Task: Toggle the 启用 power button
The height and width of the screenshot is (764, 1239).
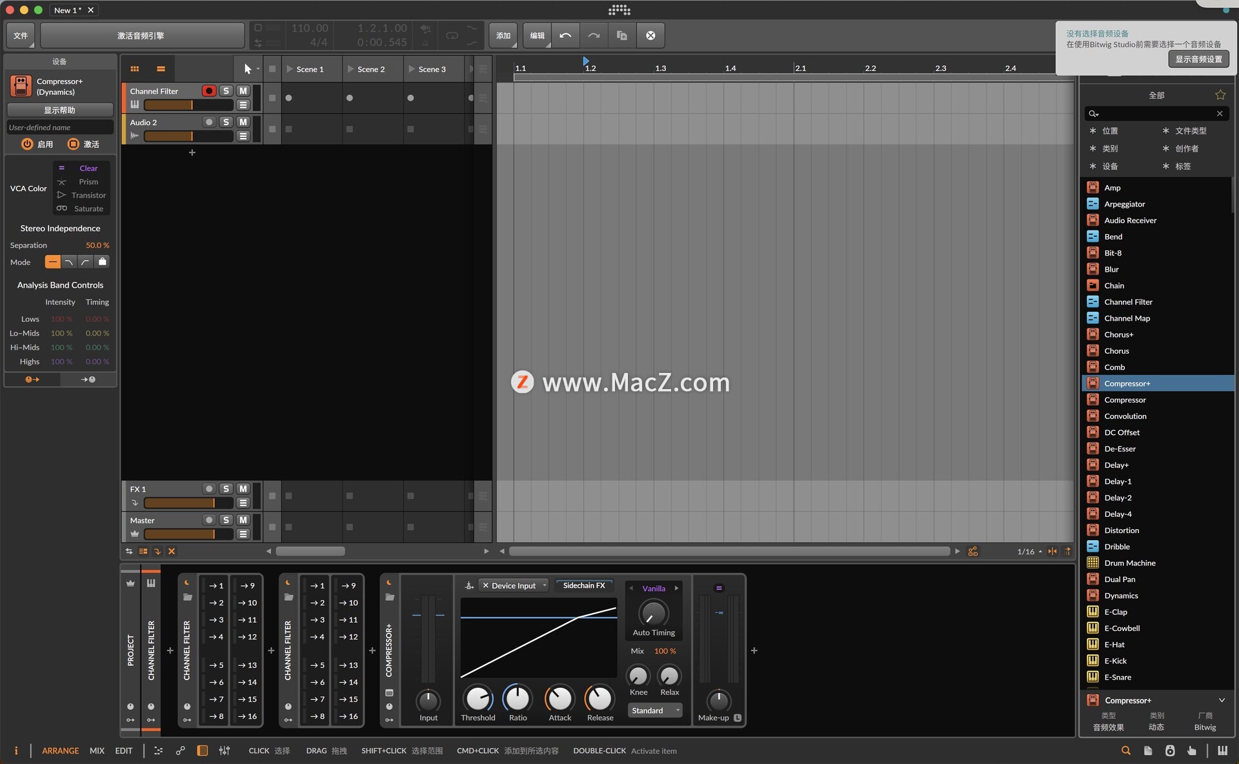Action: tap(27, 144)
